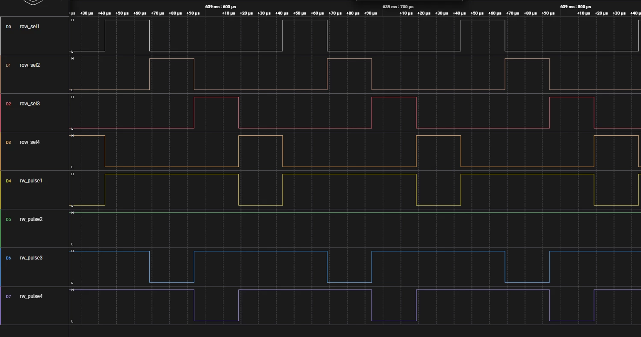Select the rw_pulse3 channel name
641x337 pixels.
coord(31,258)
